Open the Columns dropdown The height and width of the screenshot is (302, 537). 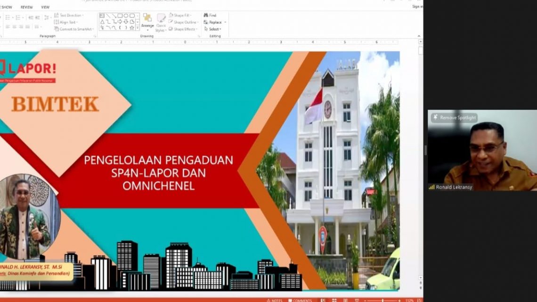click(x=37, y=27)
